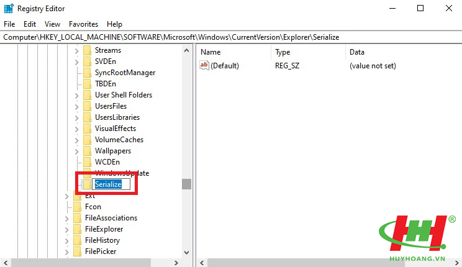Screen dimensions: 462x267
Task: Select the SyncRootManager key label
Action: (x=125, y=73)
